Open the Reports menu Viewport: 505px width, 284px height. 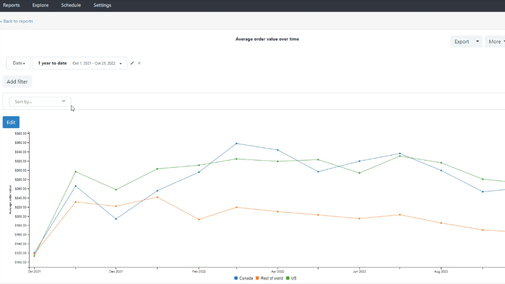click(x=11, y=5)
